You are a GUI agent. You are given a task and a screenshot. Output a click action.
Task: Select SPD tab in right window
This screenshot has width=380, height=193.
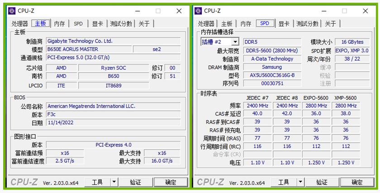pos(265,23)
